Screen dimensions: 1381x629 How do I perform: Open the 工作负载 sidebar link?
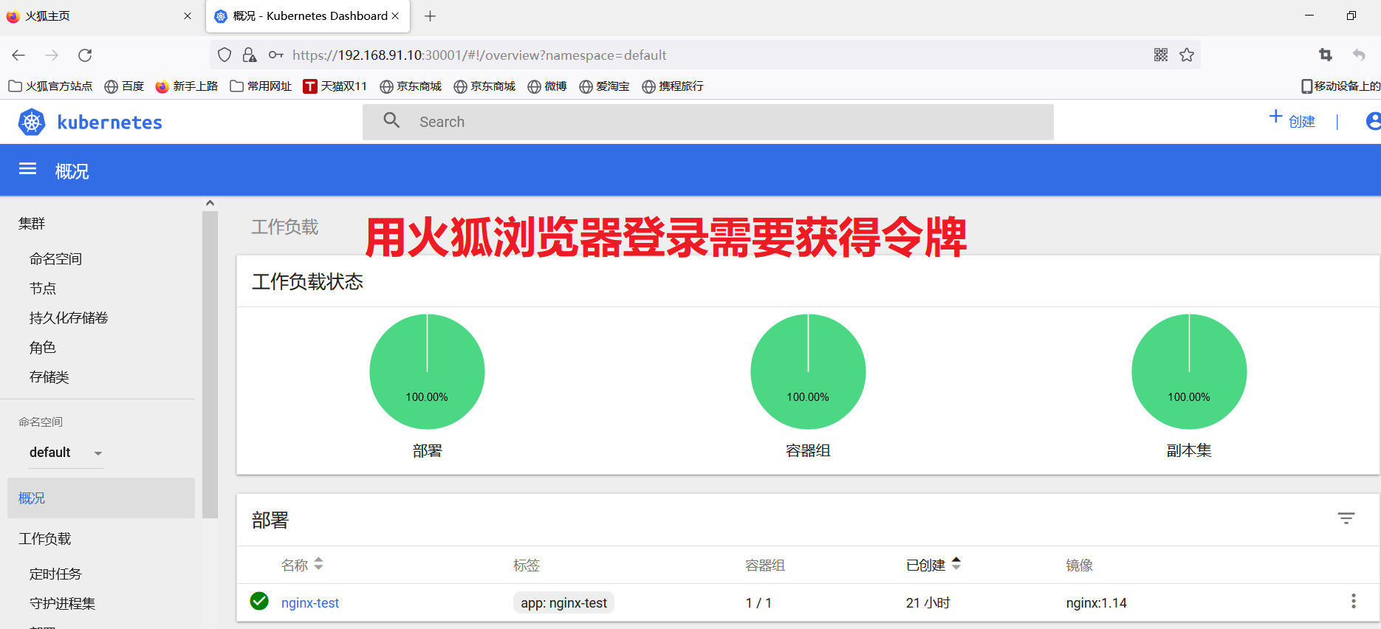44,539
